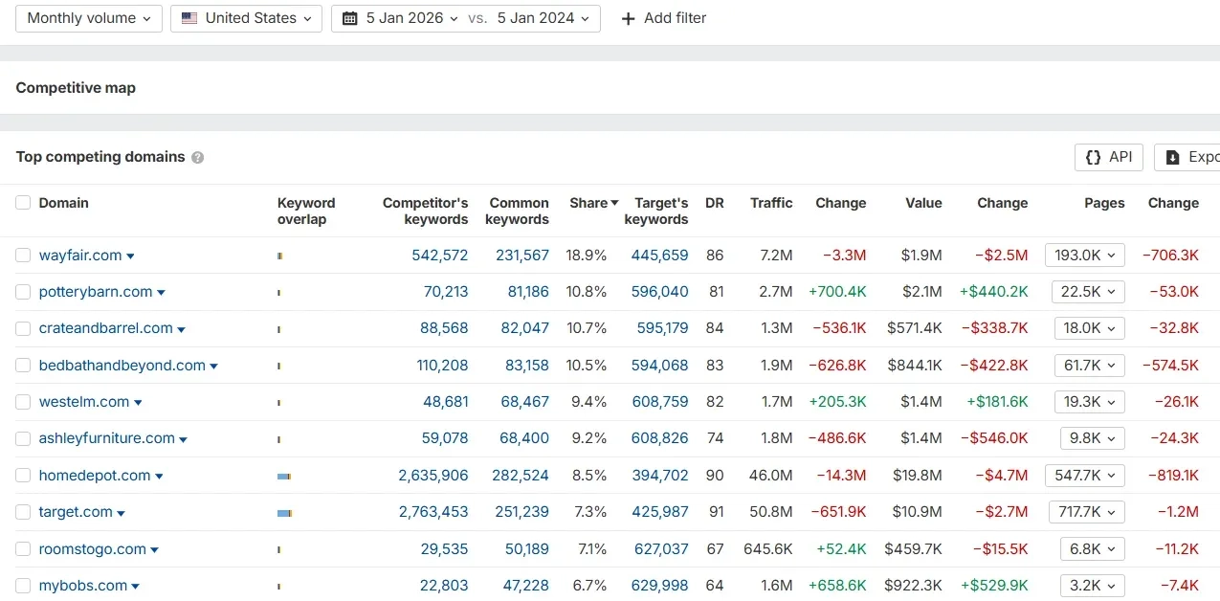The height and width of the screenshot is (601, 1220).
Task: Open the 18.0K pages dropdown
Action: pos(1089,328)
